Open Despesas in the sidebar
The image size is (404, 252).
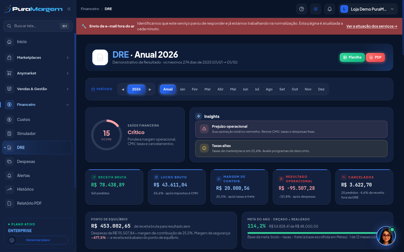(37, 162)
